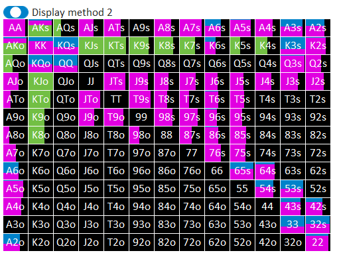Select the 98s hand cell

[167, 117]
